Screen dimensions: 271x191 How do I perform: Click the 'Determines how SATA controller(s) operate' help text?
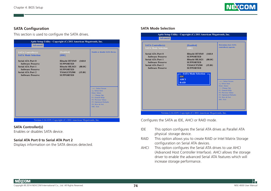[228, 46]
